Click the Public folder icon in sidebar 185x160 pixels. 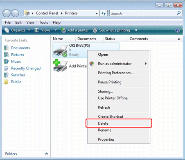[x=6, y=82]
